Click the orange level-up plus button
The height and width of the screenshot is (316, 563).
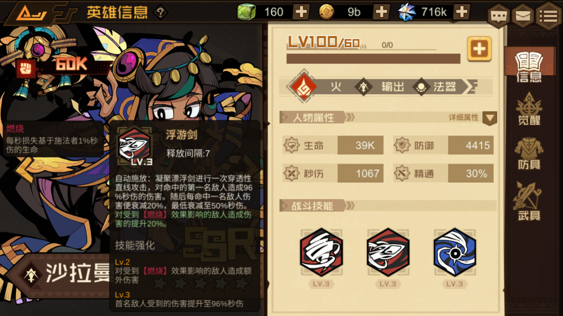tap(479, 49)
